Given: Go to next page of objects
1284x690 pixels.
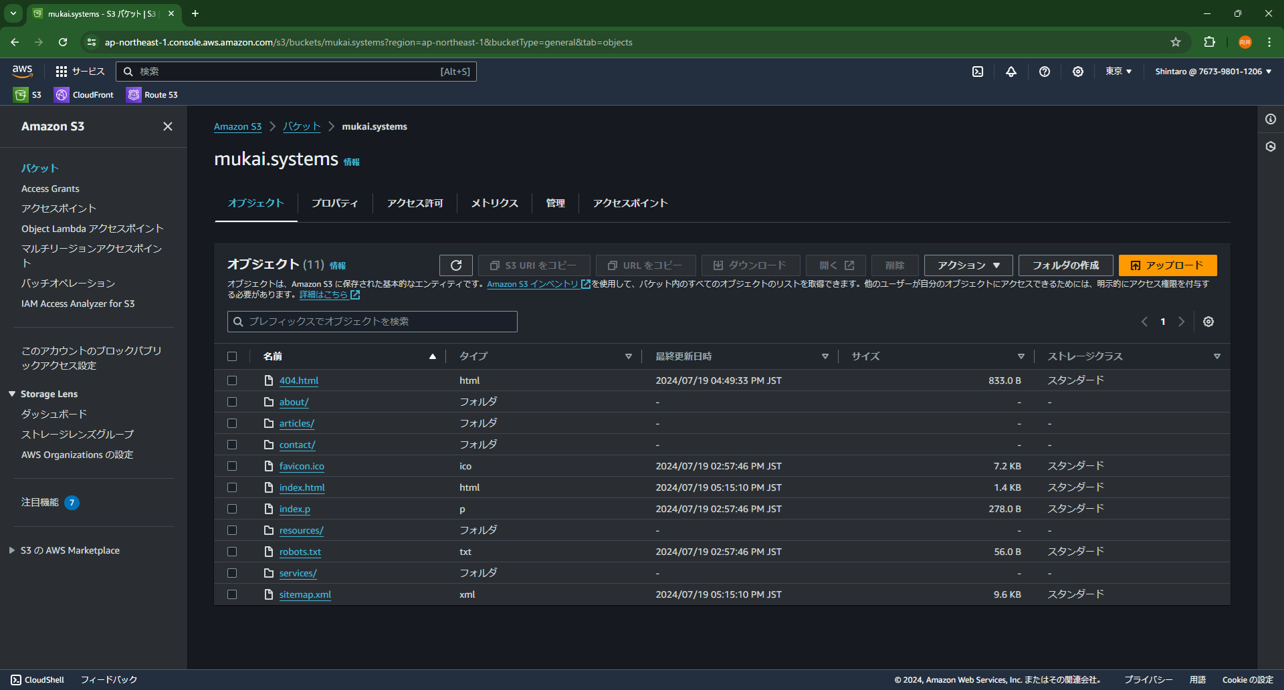Looking at the screenshot, I should click(x=1182, y=322).
